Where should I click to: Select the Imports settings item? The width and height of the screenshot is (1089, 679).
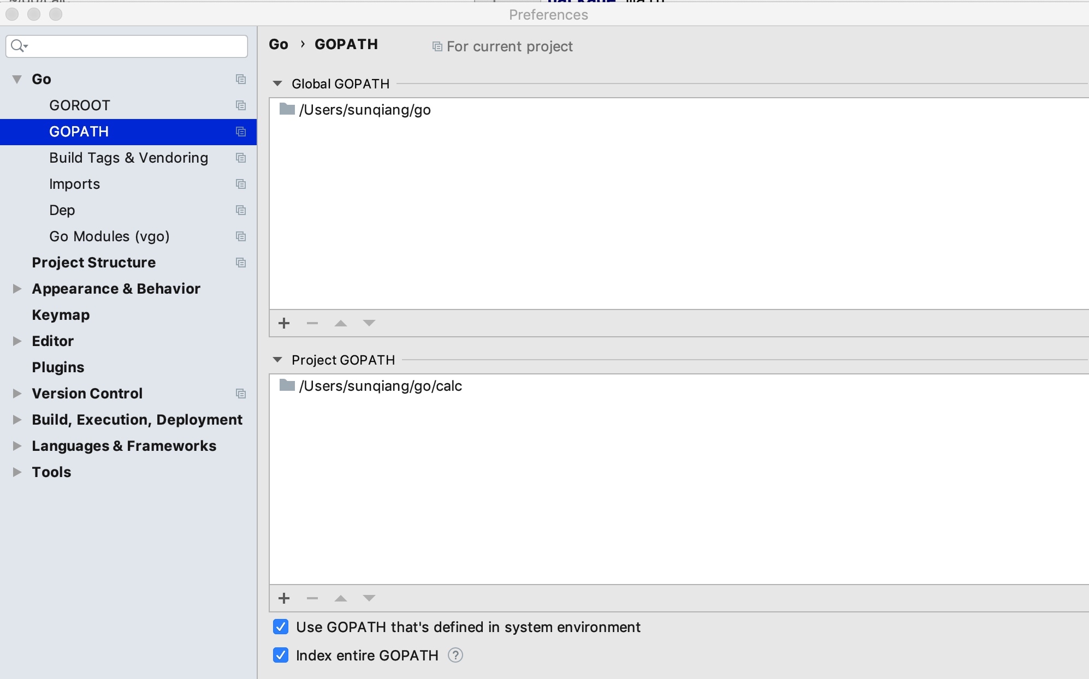point(74,183)
